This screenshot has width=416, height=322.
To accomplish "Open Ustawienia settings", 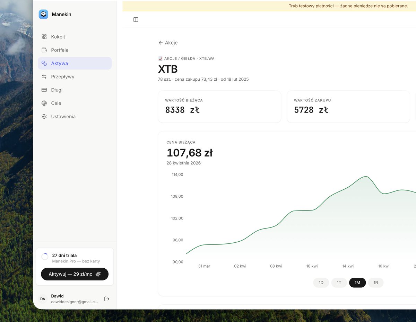I will coord(75,116).
